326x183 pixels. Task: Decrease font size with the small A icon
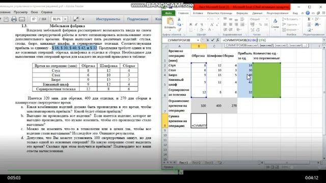point(217,24)
